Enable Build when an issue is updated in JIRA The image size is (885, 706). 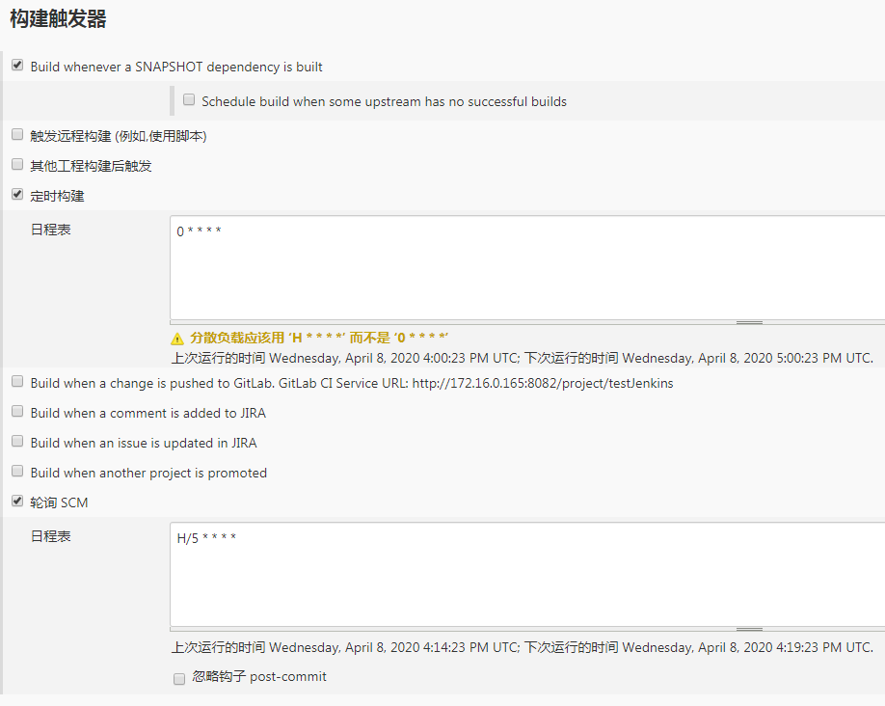(x=17, y=442)
